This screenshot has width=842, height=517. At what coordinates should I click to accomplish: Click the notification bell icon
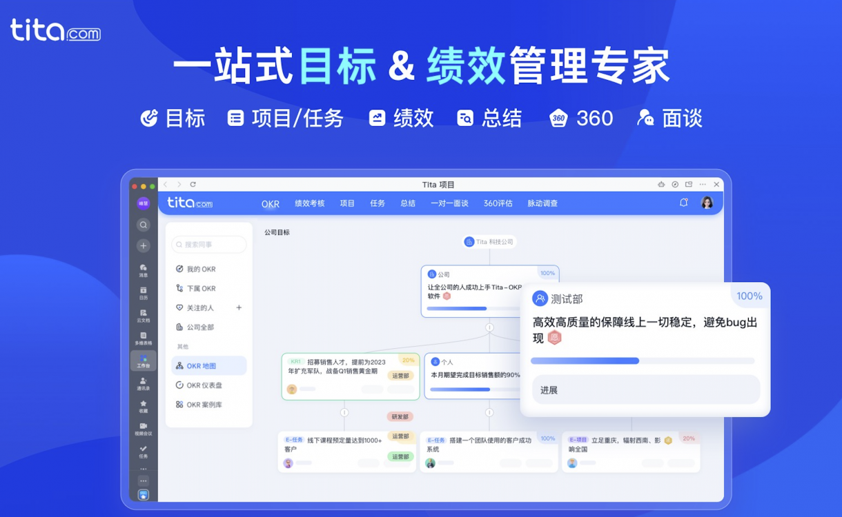pos(683,203)
